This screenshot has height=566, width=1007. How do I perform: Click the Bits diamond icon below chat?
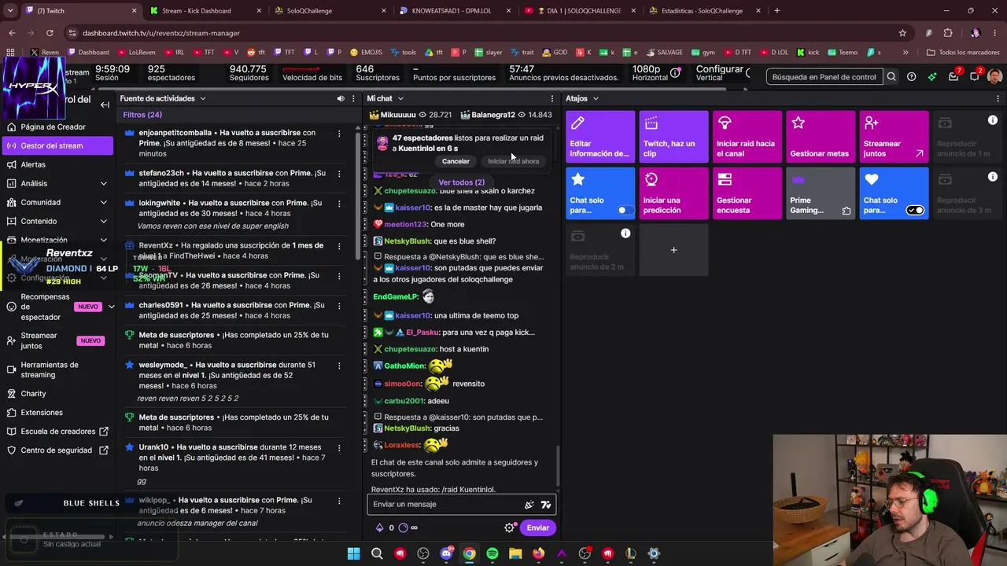(x=379, y=527)
